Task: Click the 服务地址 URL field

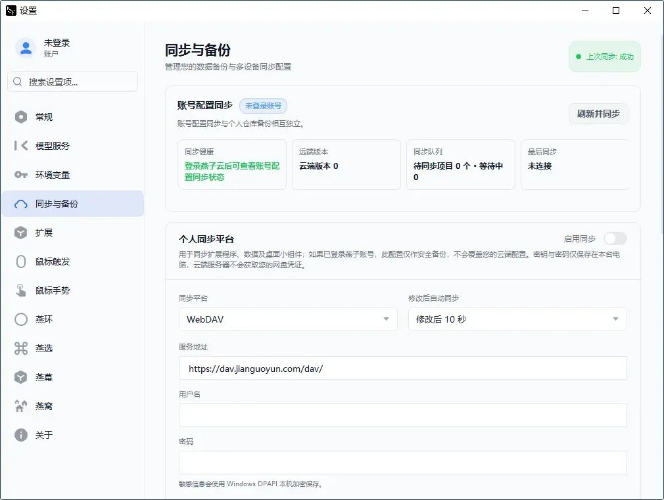Action: tap(403, 368)
